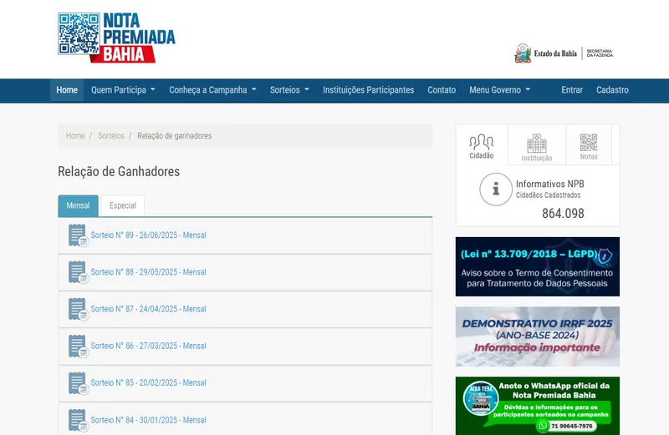Expand the Quem Participa dropdown menu

click(124, 90)
